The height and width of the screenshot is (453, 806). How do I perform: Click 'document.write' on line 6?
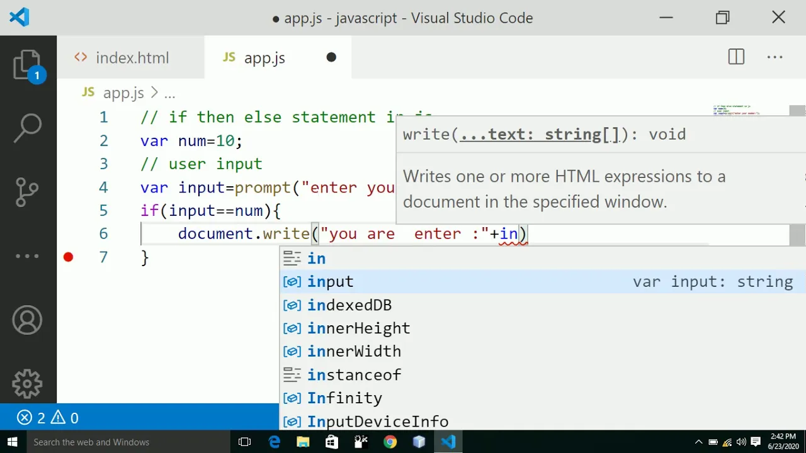click(244, 233)
